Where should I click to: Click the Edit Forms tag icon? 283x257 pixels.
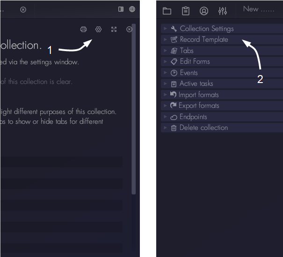pyautogui.click(x=174, y=61)
